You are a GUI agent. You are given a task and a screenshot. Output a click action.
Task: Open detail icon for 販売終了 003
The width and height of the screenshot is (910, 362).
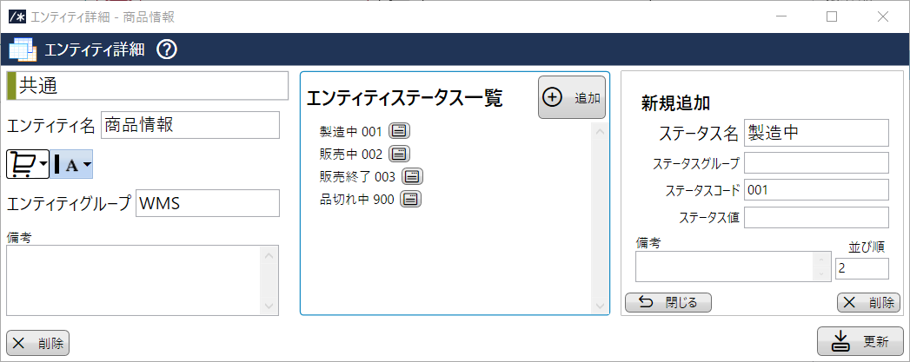coord(412,176)
